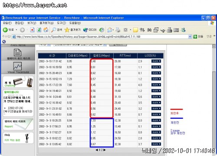Screen dimensions: 217x156
Task: Click the RTT(ms) column header
Action: [125, 55]
